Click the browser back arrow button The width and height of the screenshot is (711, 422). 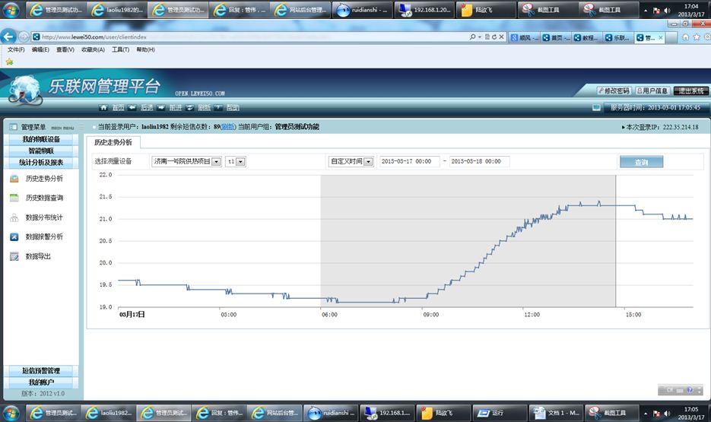point(10,36)
